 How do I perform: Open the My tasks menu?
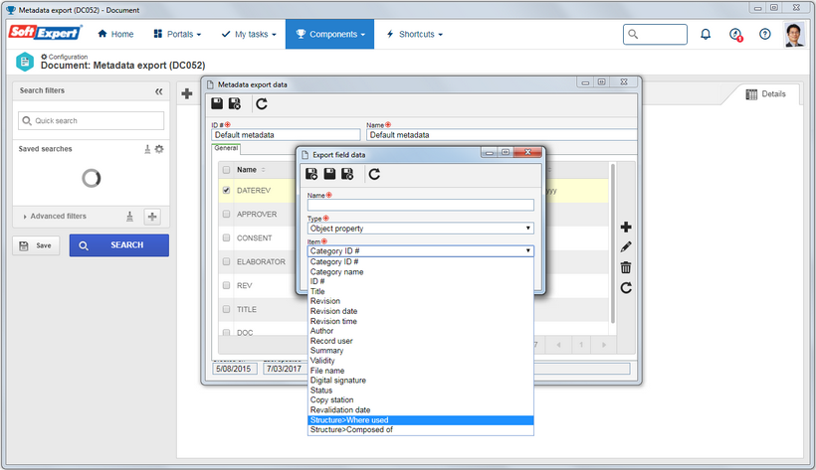pos(249,35)
